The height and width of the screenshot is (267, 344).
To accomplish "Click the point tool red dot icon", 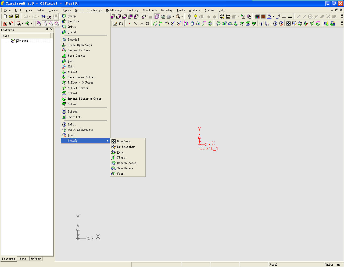I will coord(130,23).
